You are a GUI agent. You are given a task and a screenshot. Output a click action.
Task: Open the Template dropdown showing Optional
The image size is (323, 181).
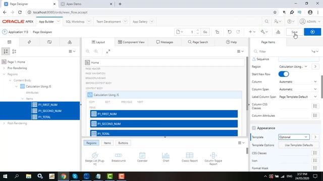pyautogui.click(x=294, y=137)
